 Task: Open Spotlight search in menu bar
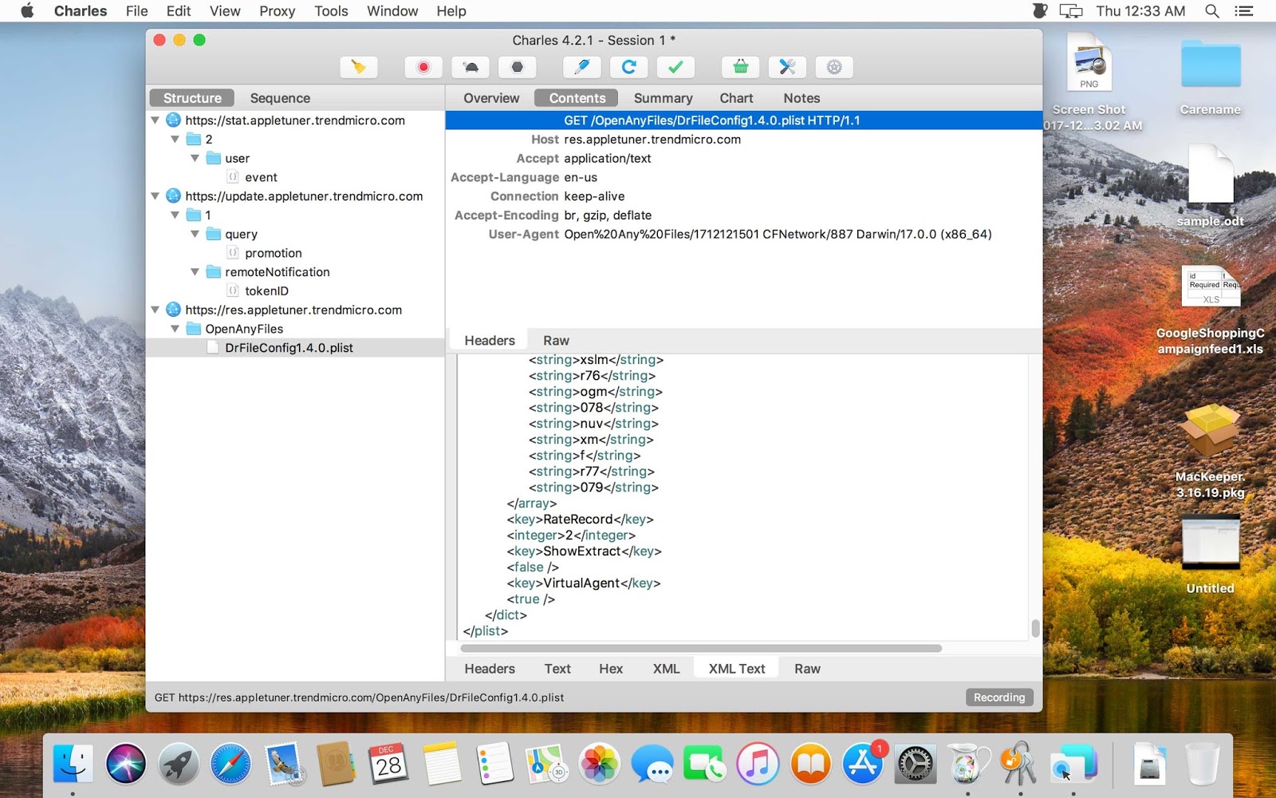point(1212,11)
